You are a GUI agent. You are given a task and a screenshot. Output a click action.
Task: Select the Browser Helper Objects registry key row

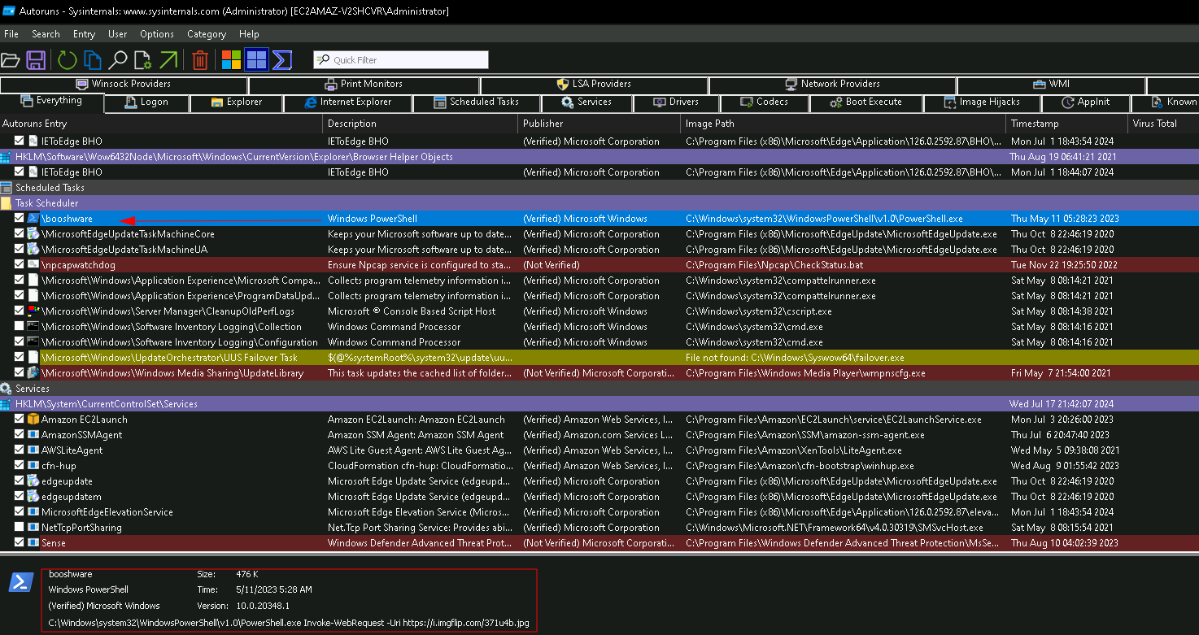coord(599,157)
